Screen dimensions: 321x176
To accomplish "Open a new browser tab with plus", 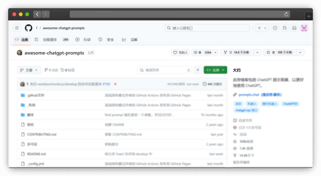I will click(x=309, y=16).
